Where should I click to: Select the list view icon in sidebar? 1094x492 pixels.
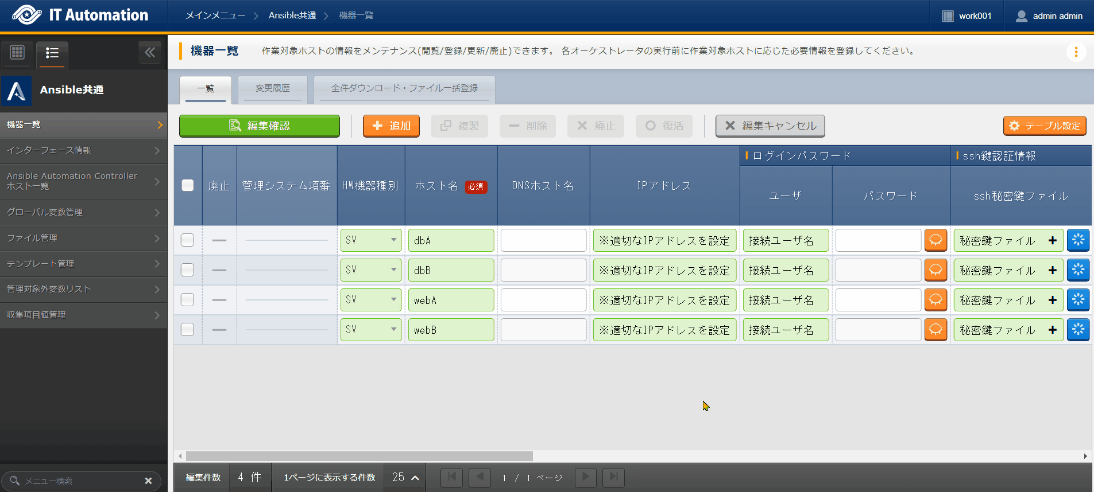coord(52,53)
